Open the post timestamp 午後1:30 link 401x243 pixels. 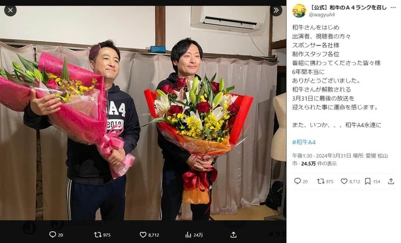tap(302, 156)
